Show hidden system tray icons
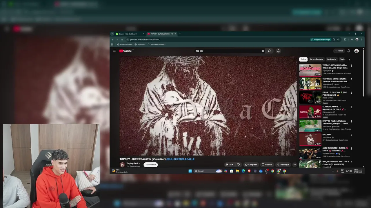The height and width of the screenshot is (208, 371). pos(333,171)
